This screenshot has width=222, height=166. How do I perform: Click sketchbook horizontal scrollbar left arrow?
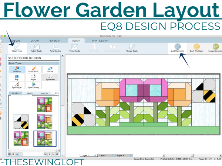(x=9, y=151)
